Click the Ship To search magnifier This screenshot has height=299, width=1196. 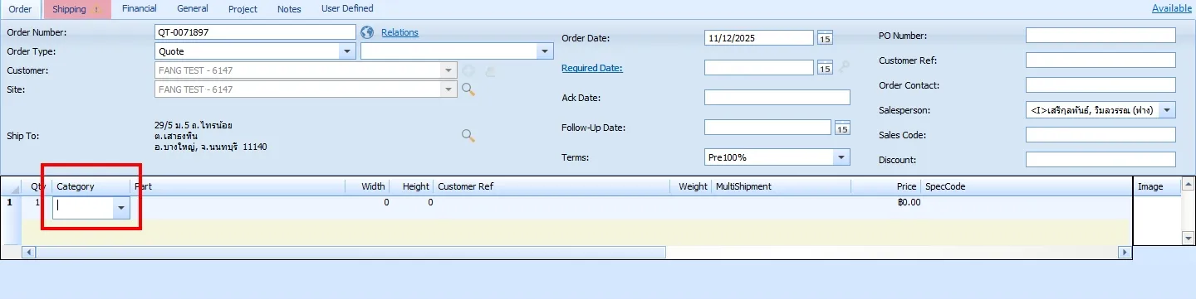[x=468, y=135]
